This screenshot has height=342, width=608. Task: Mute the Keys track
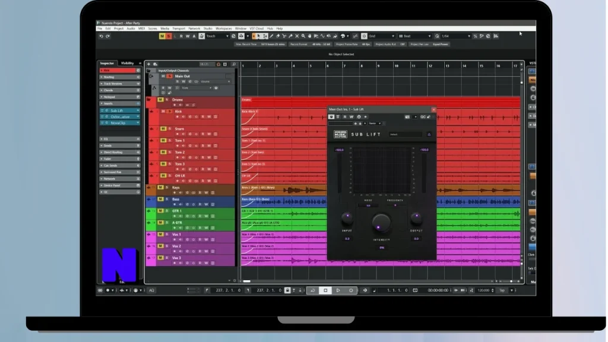(x=160, y=187)
